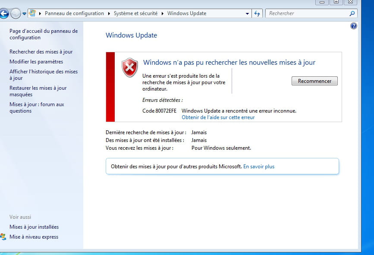374x255 pixels.
Task: Click Jamais next to Dernière recherche
Action: point(199,132)
